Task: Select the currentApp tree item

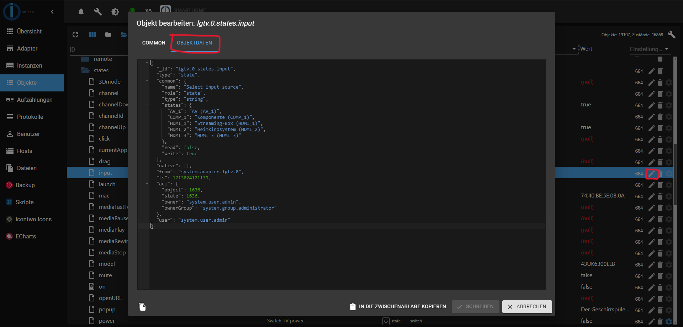Action: pyautogui.click(x=113, y=150)
